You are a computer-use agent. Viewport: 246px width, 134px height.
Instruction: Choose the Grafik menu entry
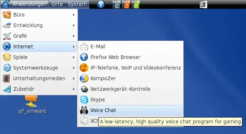click(39, 36)
